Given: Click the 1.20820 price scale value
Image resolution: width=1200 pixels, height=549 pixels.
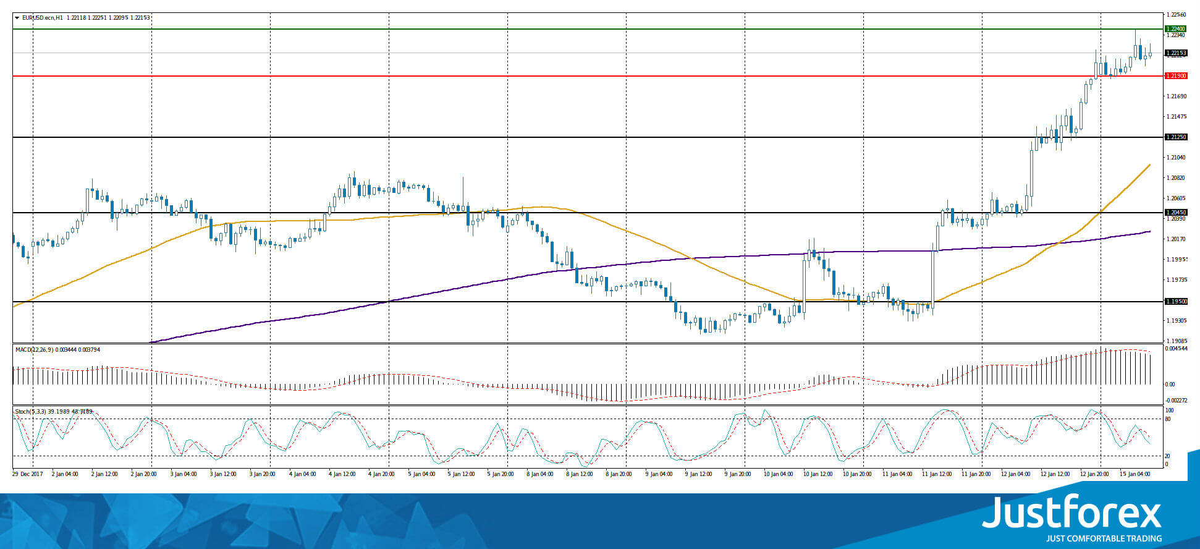Looking at the screenshot, I should [x=1177, y=178].
